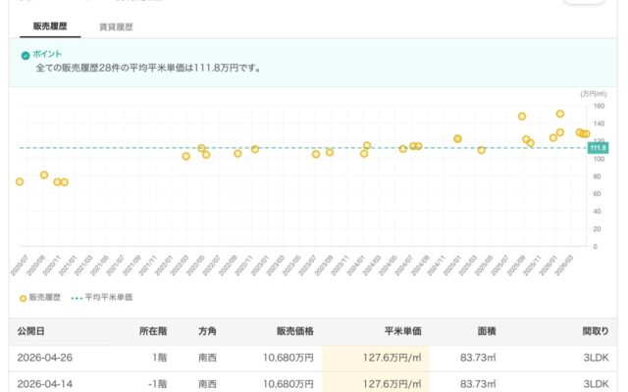628x392 pixels.
Task: Click the sentence 全ての販売履歴28件の平均平米単価は111.8万円です。
Action: [x=149, y=68]
